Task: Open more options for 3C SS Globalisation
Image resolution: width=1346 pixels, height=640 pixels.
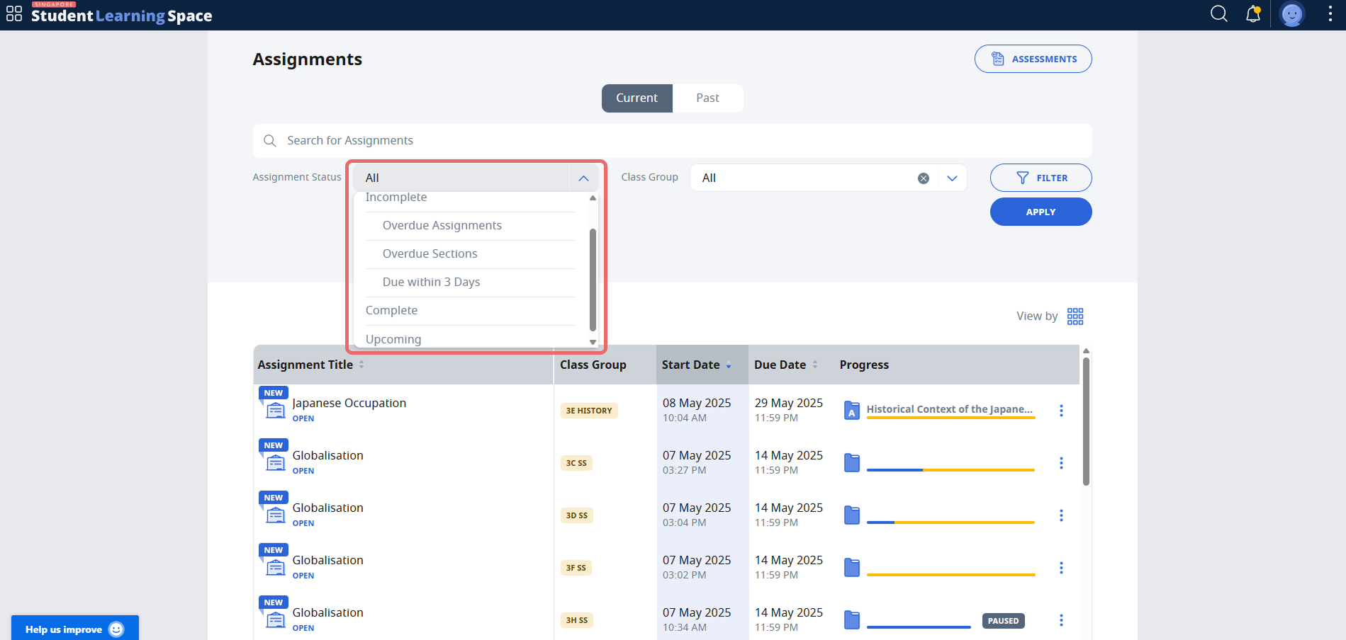Action: (1061, 463)
